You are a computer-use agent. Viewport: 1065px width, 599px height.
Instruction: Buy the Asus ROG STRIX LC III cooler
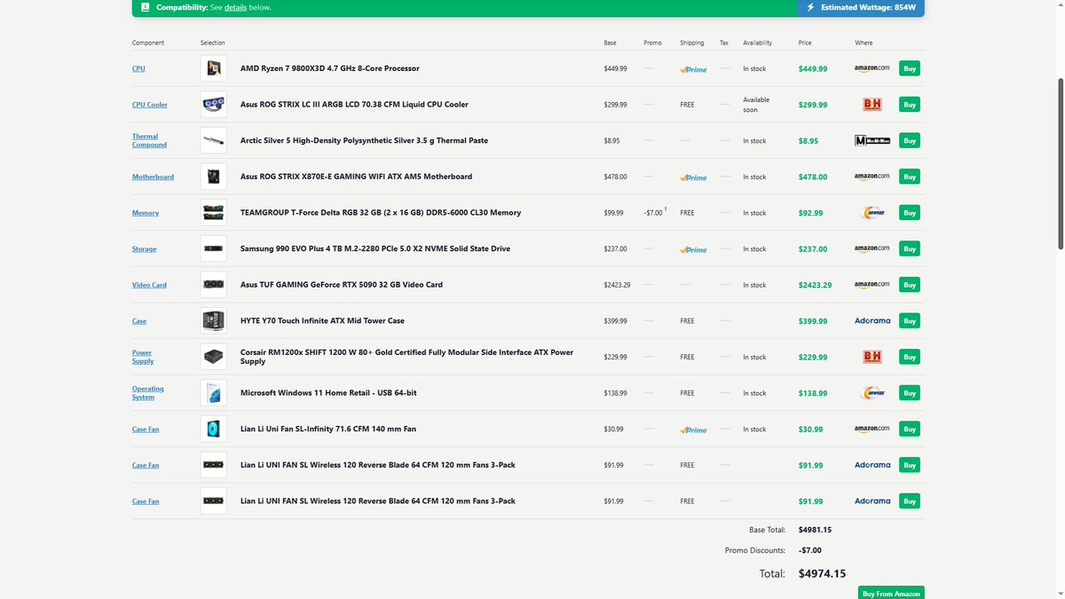[909, 105]
